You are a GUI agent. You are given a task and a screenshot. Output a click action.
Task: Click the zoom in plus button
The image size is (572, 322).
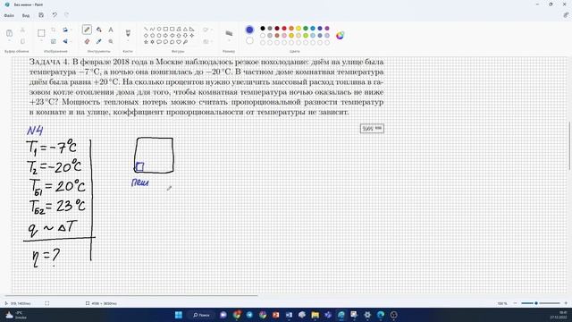(x=566, y=303)
